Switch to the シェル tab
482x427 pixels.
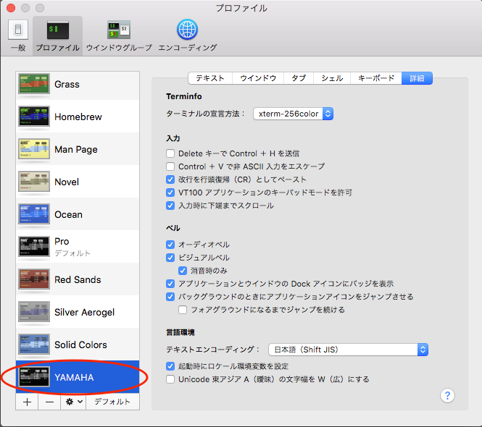point(332,78)
